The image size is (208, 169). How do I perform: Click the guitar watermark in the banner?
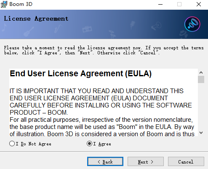29,32
